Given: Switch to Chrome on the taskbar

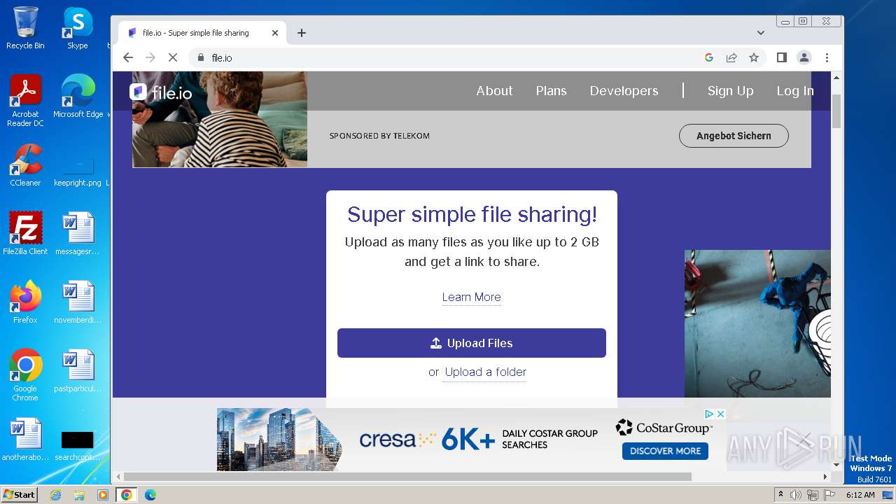Looking at the screenshot, I should click(127, 495).
